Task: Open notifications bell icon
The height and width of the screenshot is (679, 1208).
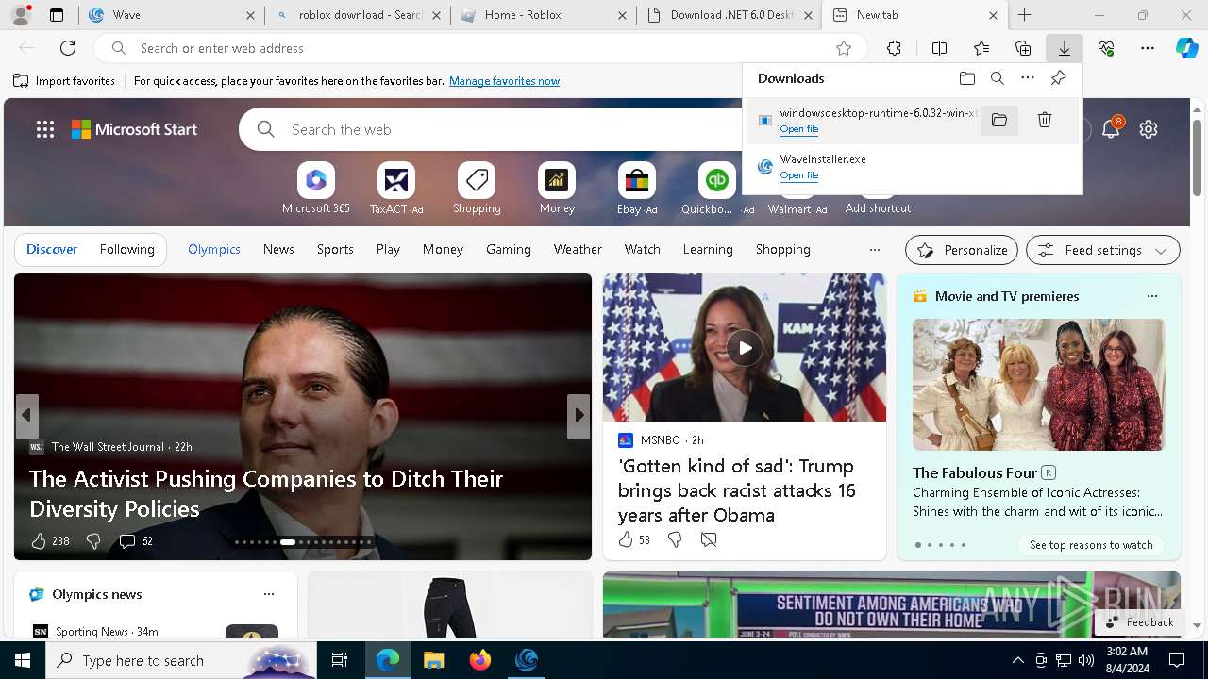Action: [x=1111, y=129]
